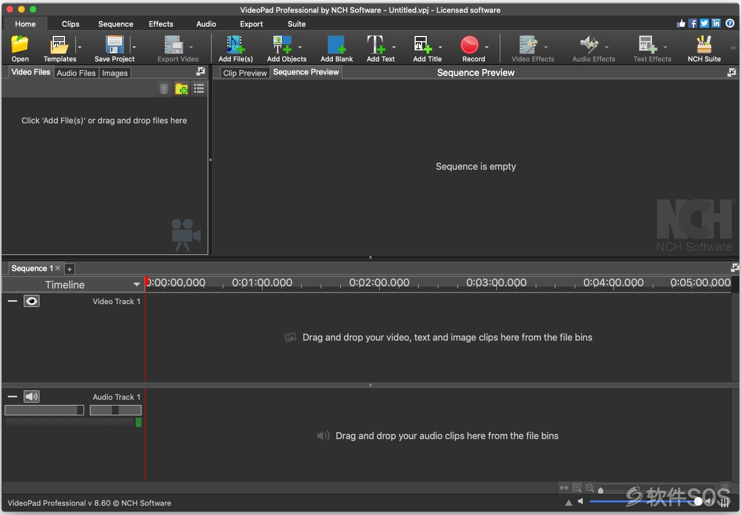Click the thumbs-up like icon
741x515 pixels.
click(681, 24)
